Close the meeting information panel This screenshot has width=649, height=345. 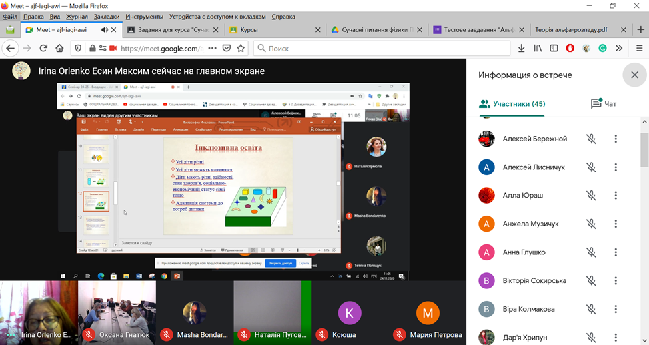pos(634,75)
